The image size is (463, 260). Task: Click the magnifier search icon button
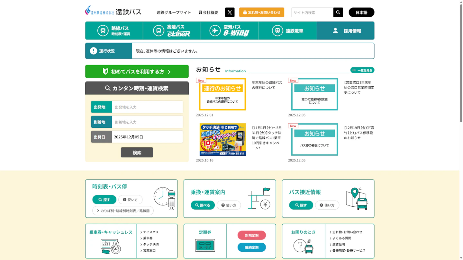(x=338, y=12)
